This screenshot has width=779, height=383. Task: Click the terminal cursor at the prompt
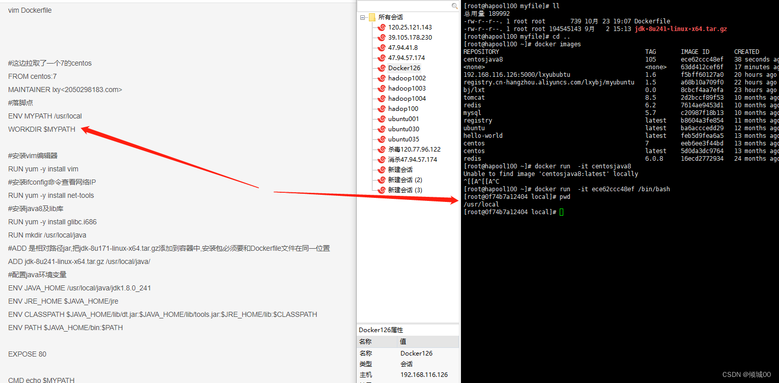click(561, 212)
